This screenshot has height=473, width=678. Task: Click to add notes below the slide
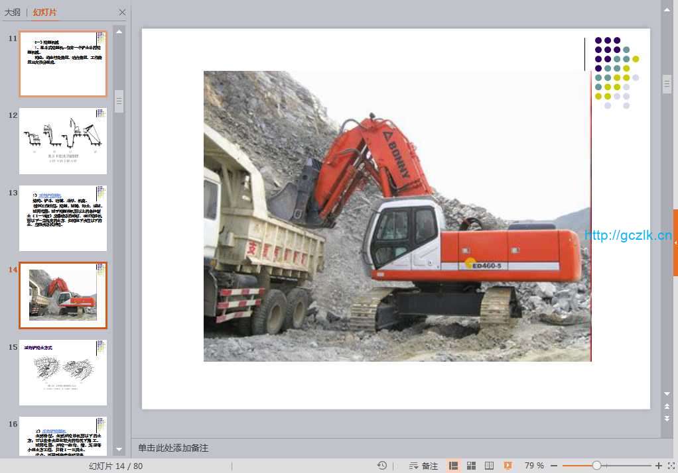[x=173, y=448]
